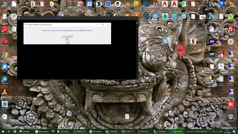This screenshot has height=134, width=238.
Task: Open the red AnyDesk desktop icon
Action: click(x=231, y=104)
